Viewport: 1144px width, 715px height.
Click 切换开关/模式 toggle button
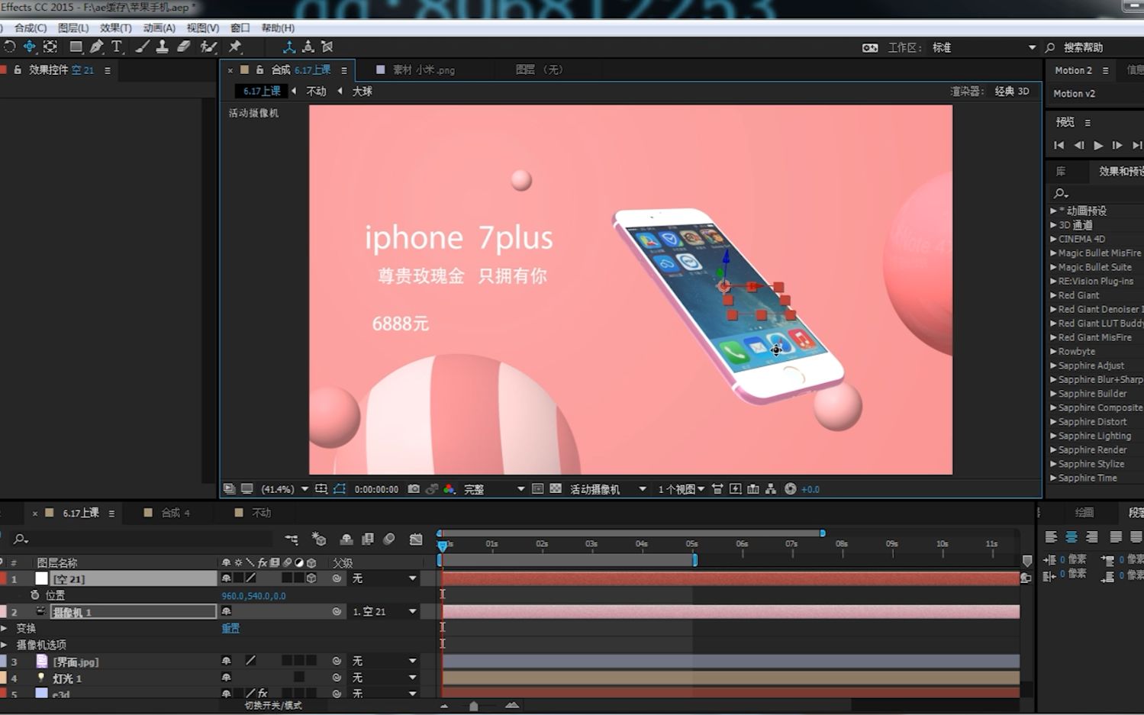(x=273, y=705)
